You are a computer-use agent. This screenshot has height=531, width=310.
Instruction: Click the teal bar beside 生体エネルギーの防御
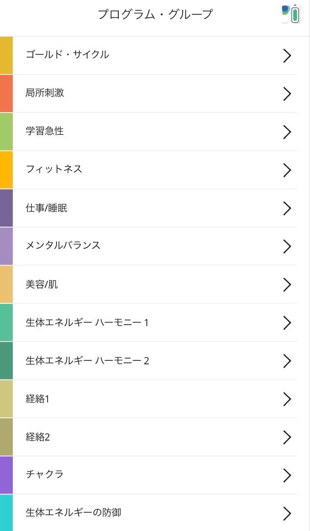click(5, 513)
